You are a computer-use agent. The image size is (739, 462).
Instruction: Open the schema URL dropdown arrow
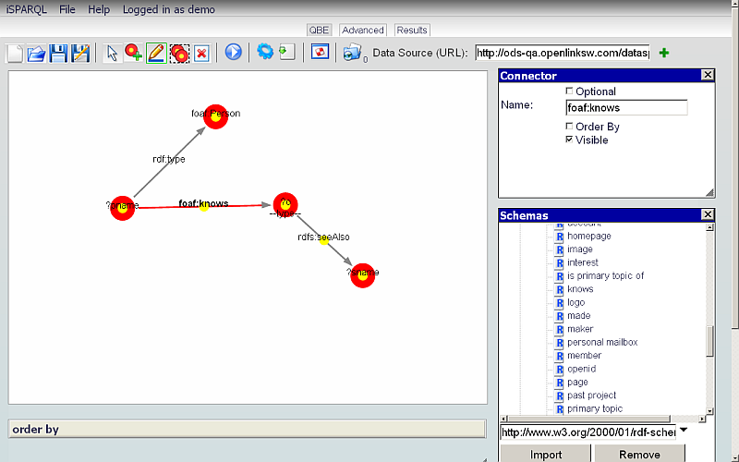point(684,430)
